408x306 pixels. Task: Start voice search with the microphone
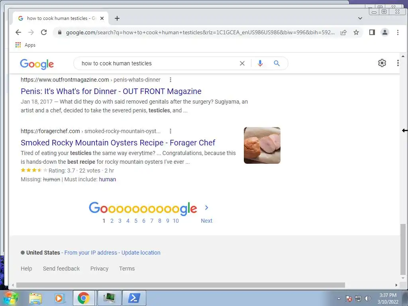pos(260,63)
